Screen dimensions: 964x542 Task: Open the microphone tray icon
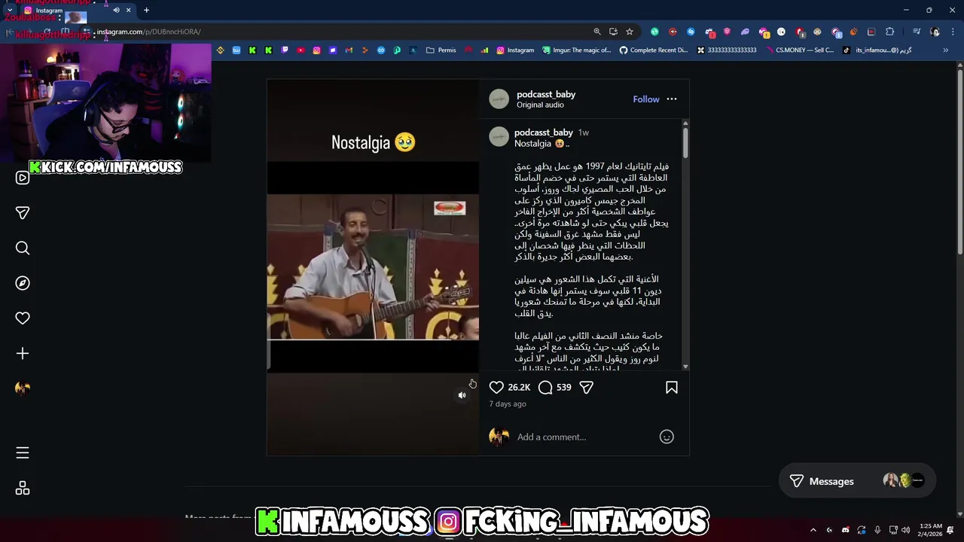pyautogui.click(x=877, y=530)
